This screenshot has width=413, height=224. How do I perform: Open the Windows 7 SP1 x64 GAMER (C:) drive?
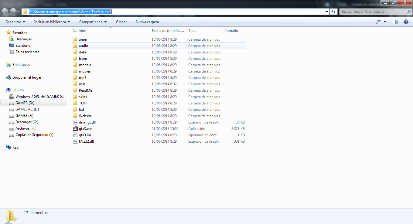(40, 97)
